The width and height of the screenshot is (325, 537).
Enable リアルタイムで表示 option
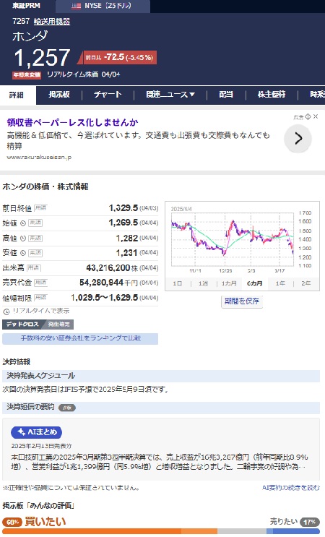36,311
